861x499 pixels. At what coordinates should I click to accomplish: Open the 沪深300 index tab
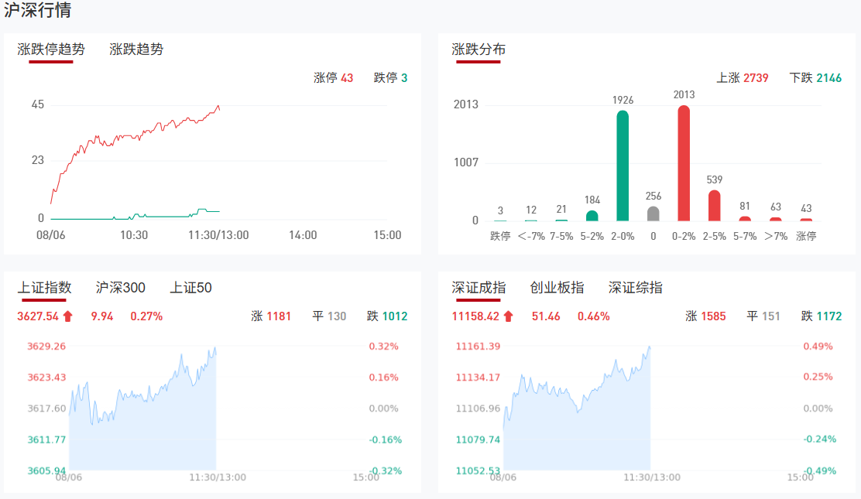click(x=120, y=288)
